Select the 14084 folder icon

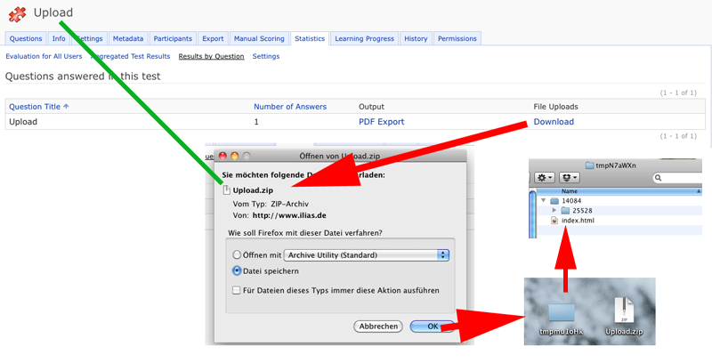554,200
